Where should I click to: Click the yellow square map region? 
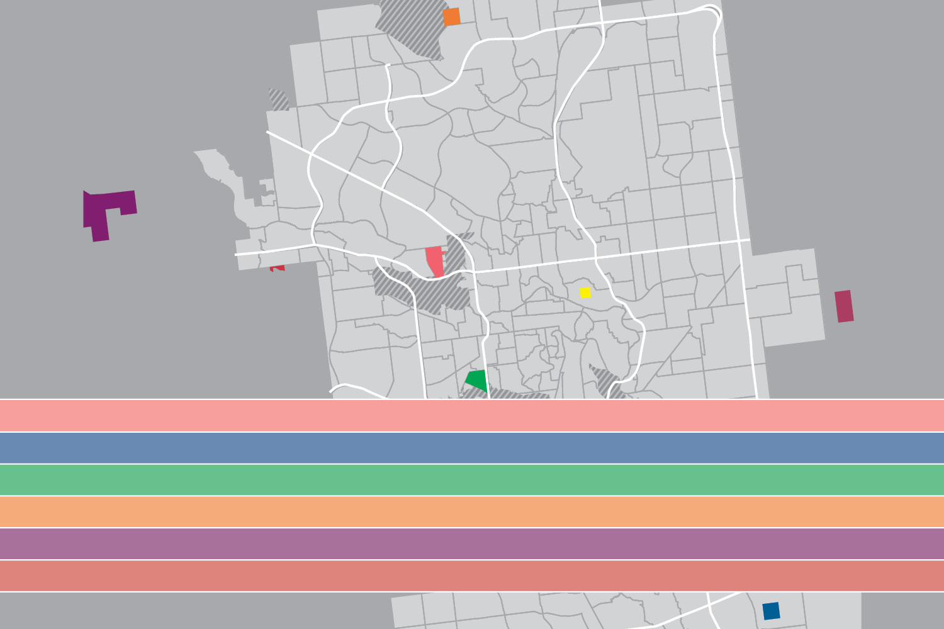coord(585,292)
